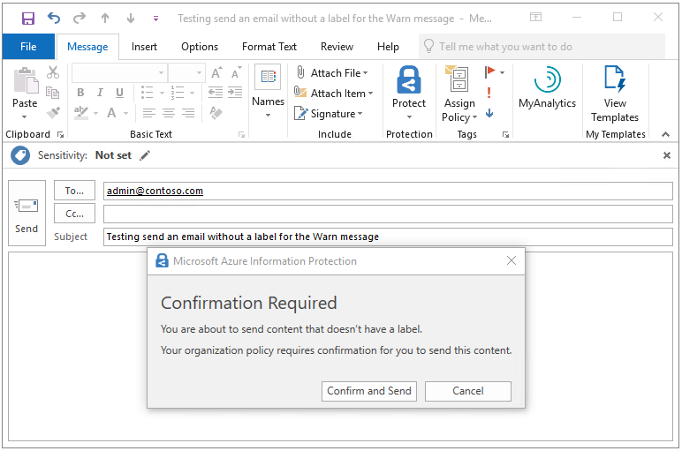The width and height of the screenshot is (682, 451).
Task: Toggle Bold formatting in Basic Text
Action: [x=80, y=93]
